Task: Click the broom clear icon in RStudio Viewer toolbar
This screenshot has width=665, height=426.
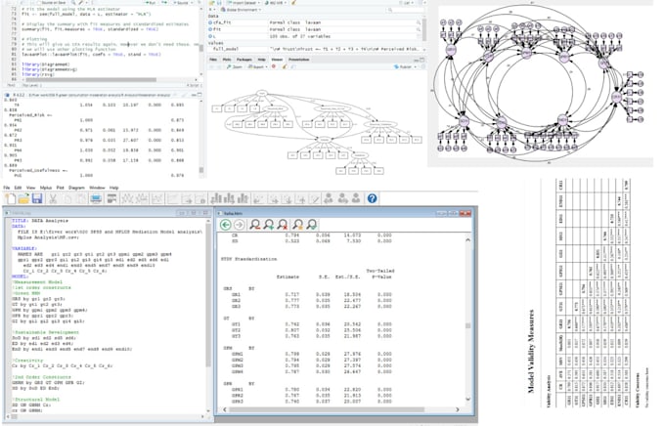Action: [x=285, y=67]
